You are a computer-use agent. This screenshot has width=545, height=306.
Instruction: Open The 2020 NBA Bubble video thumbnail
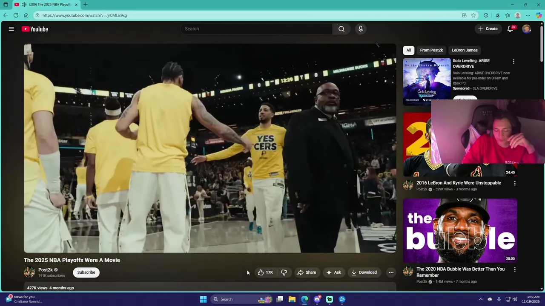(x=460, y=231)
